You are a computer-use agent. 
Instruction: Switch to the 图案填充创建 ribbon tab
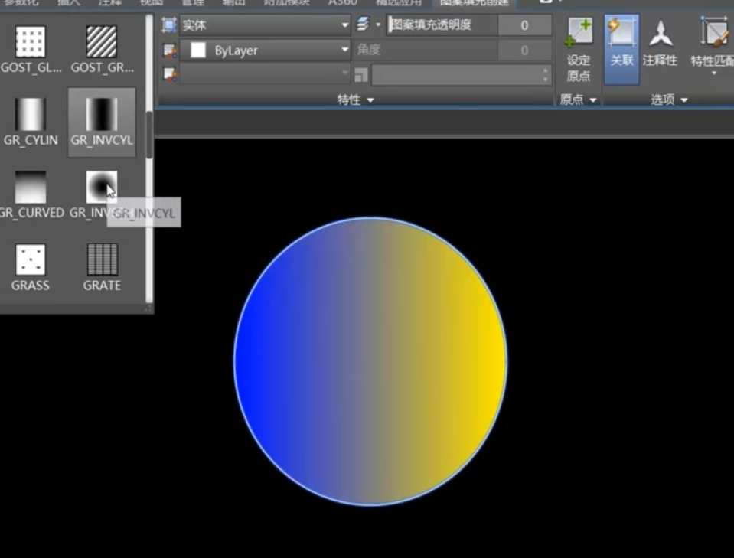coord(474,2)
